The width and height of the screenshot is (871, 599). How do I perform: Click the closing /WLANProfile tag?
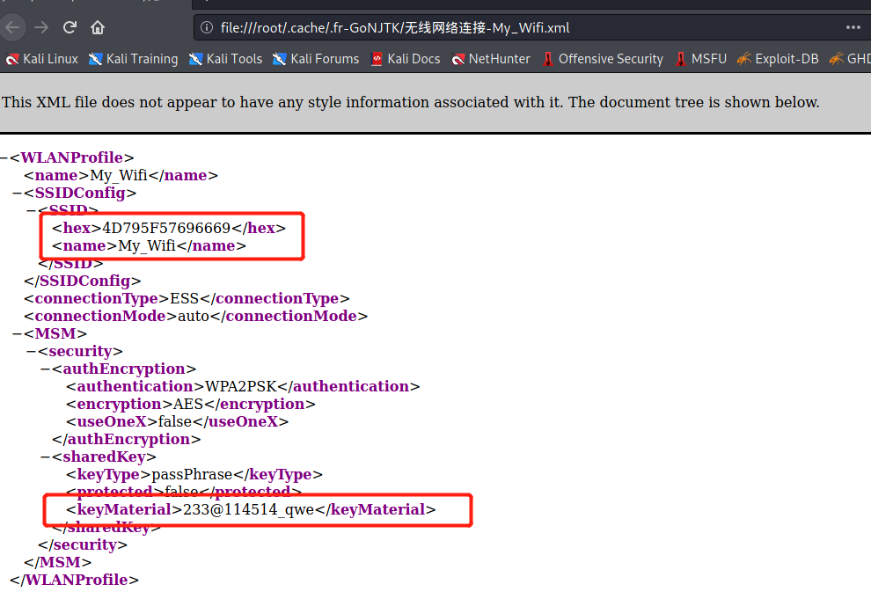point(75,581)
